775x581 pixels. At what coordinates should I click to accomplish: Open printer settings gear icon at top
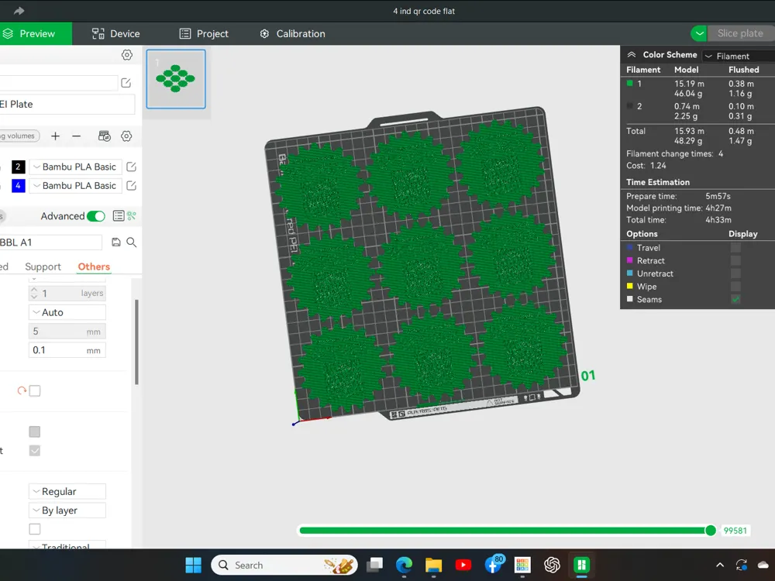[x=127, y=55]
